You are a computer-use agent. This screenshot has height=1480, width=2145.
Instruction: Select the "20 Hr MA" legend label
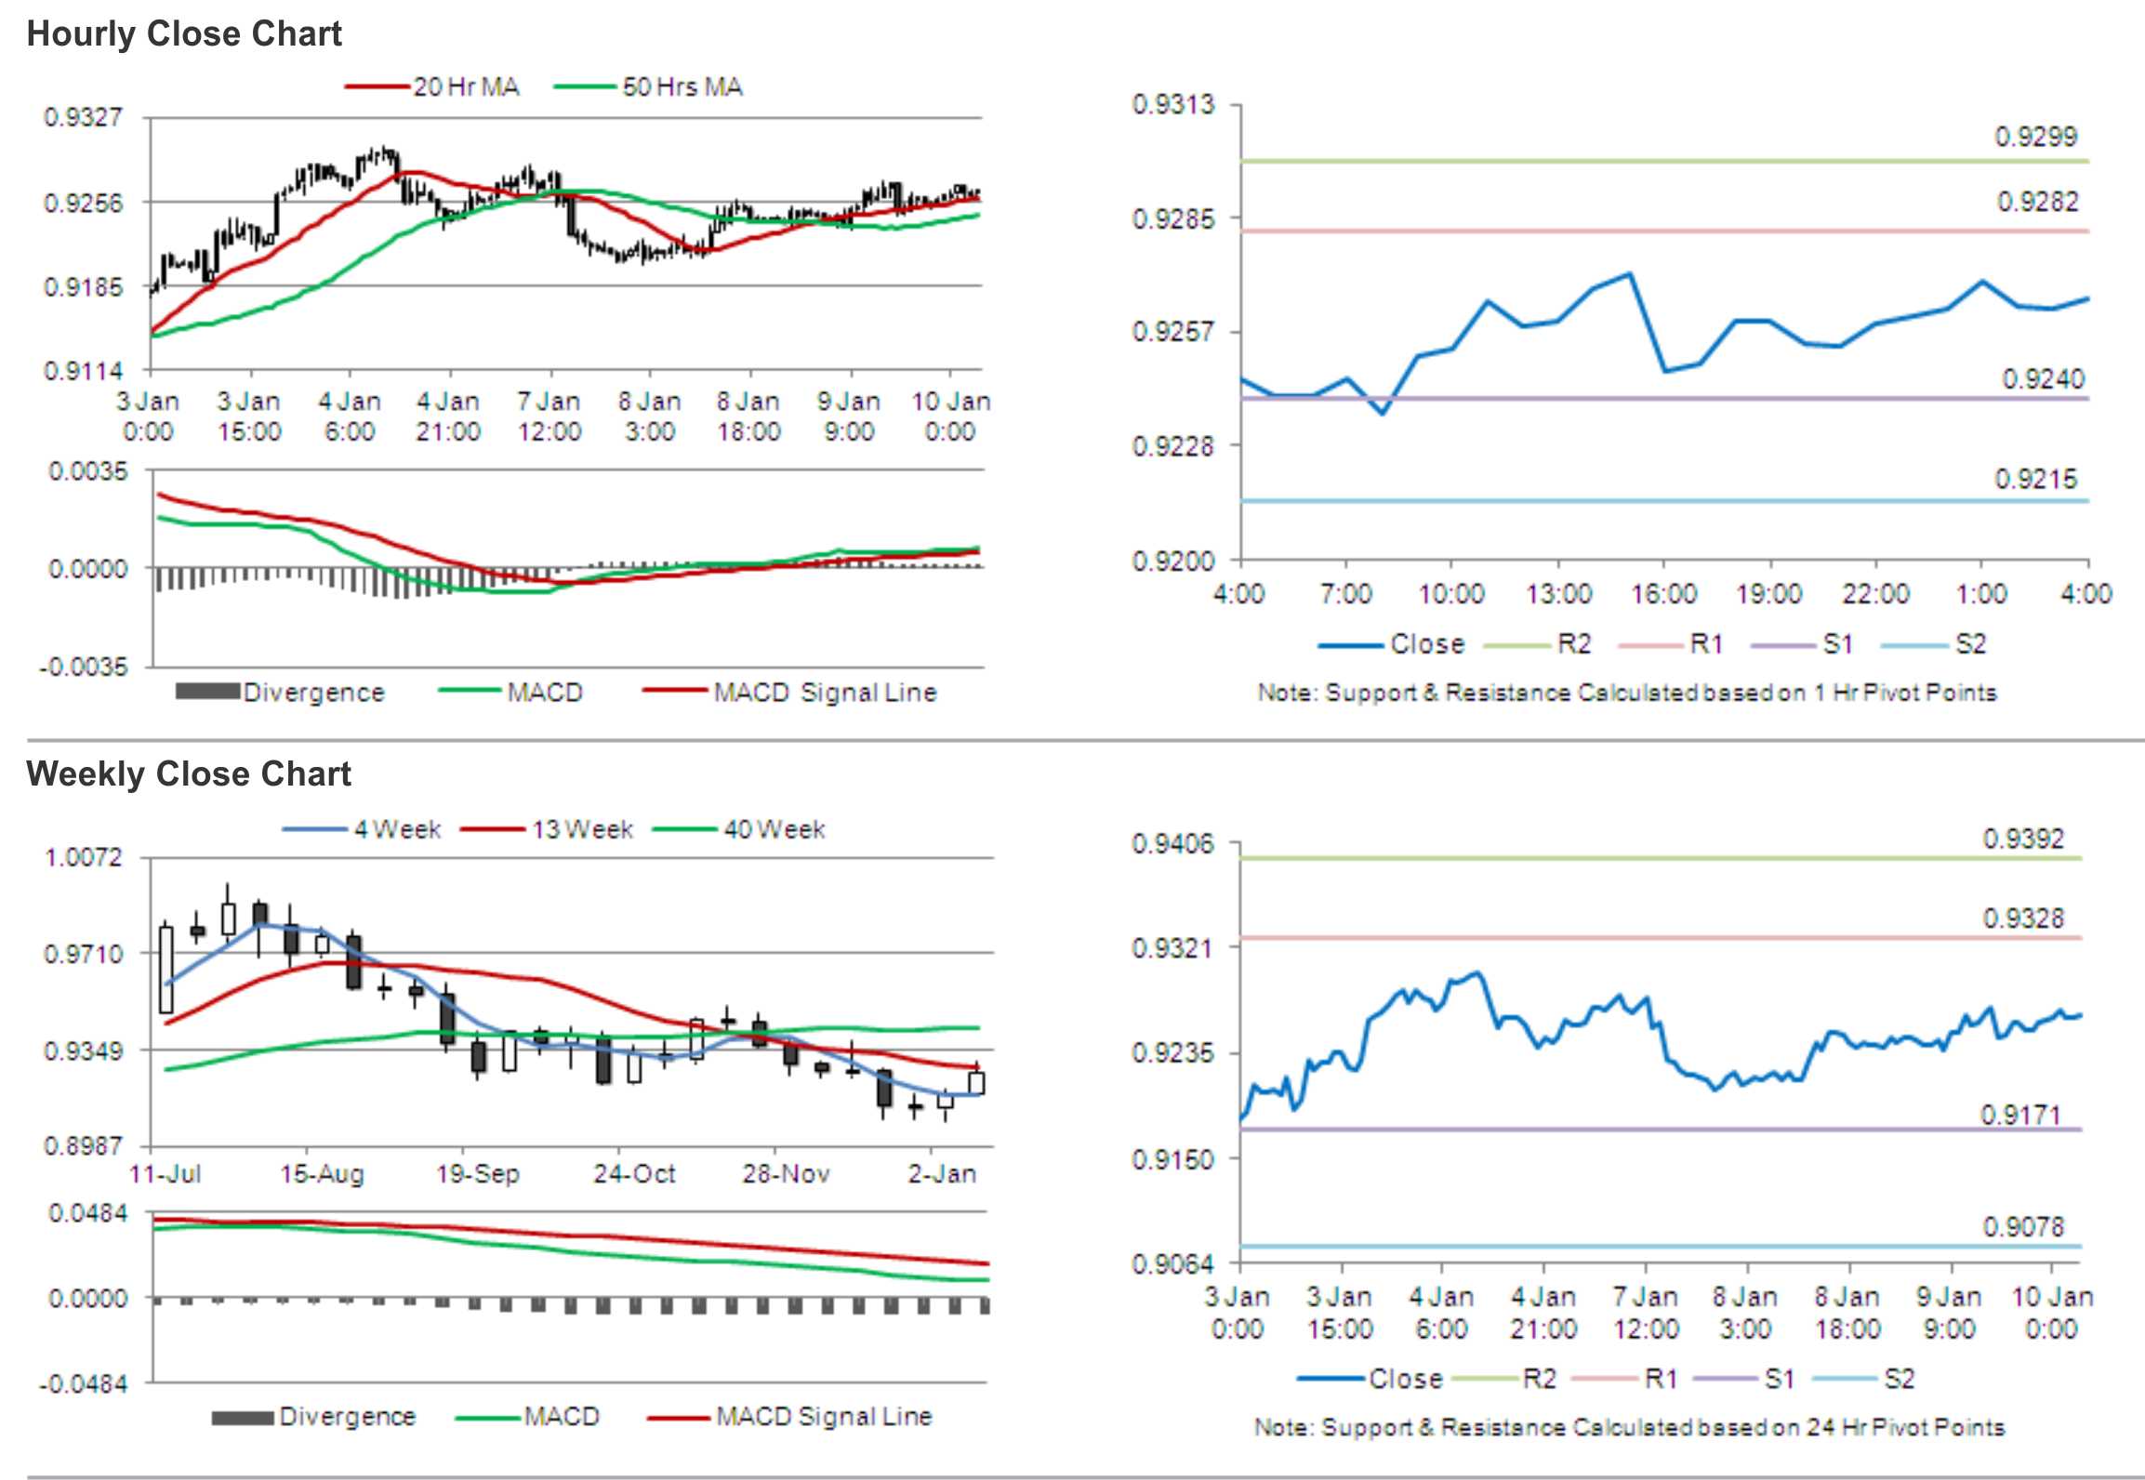466,87
